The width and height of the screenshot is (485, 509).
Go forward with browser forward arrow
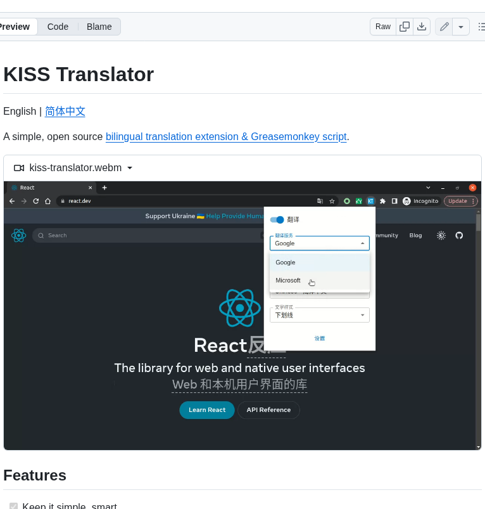[24, 202]
